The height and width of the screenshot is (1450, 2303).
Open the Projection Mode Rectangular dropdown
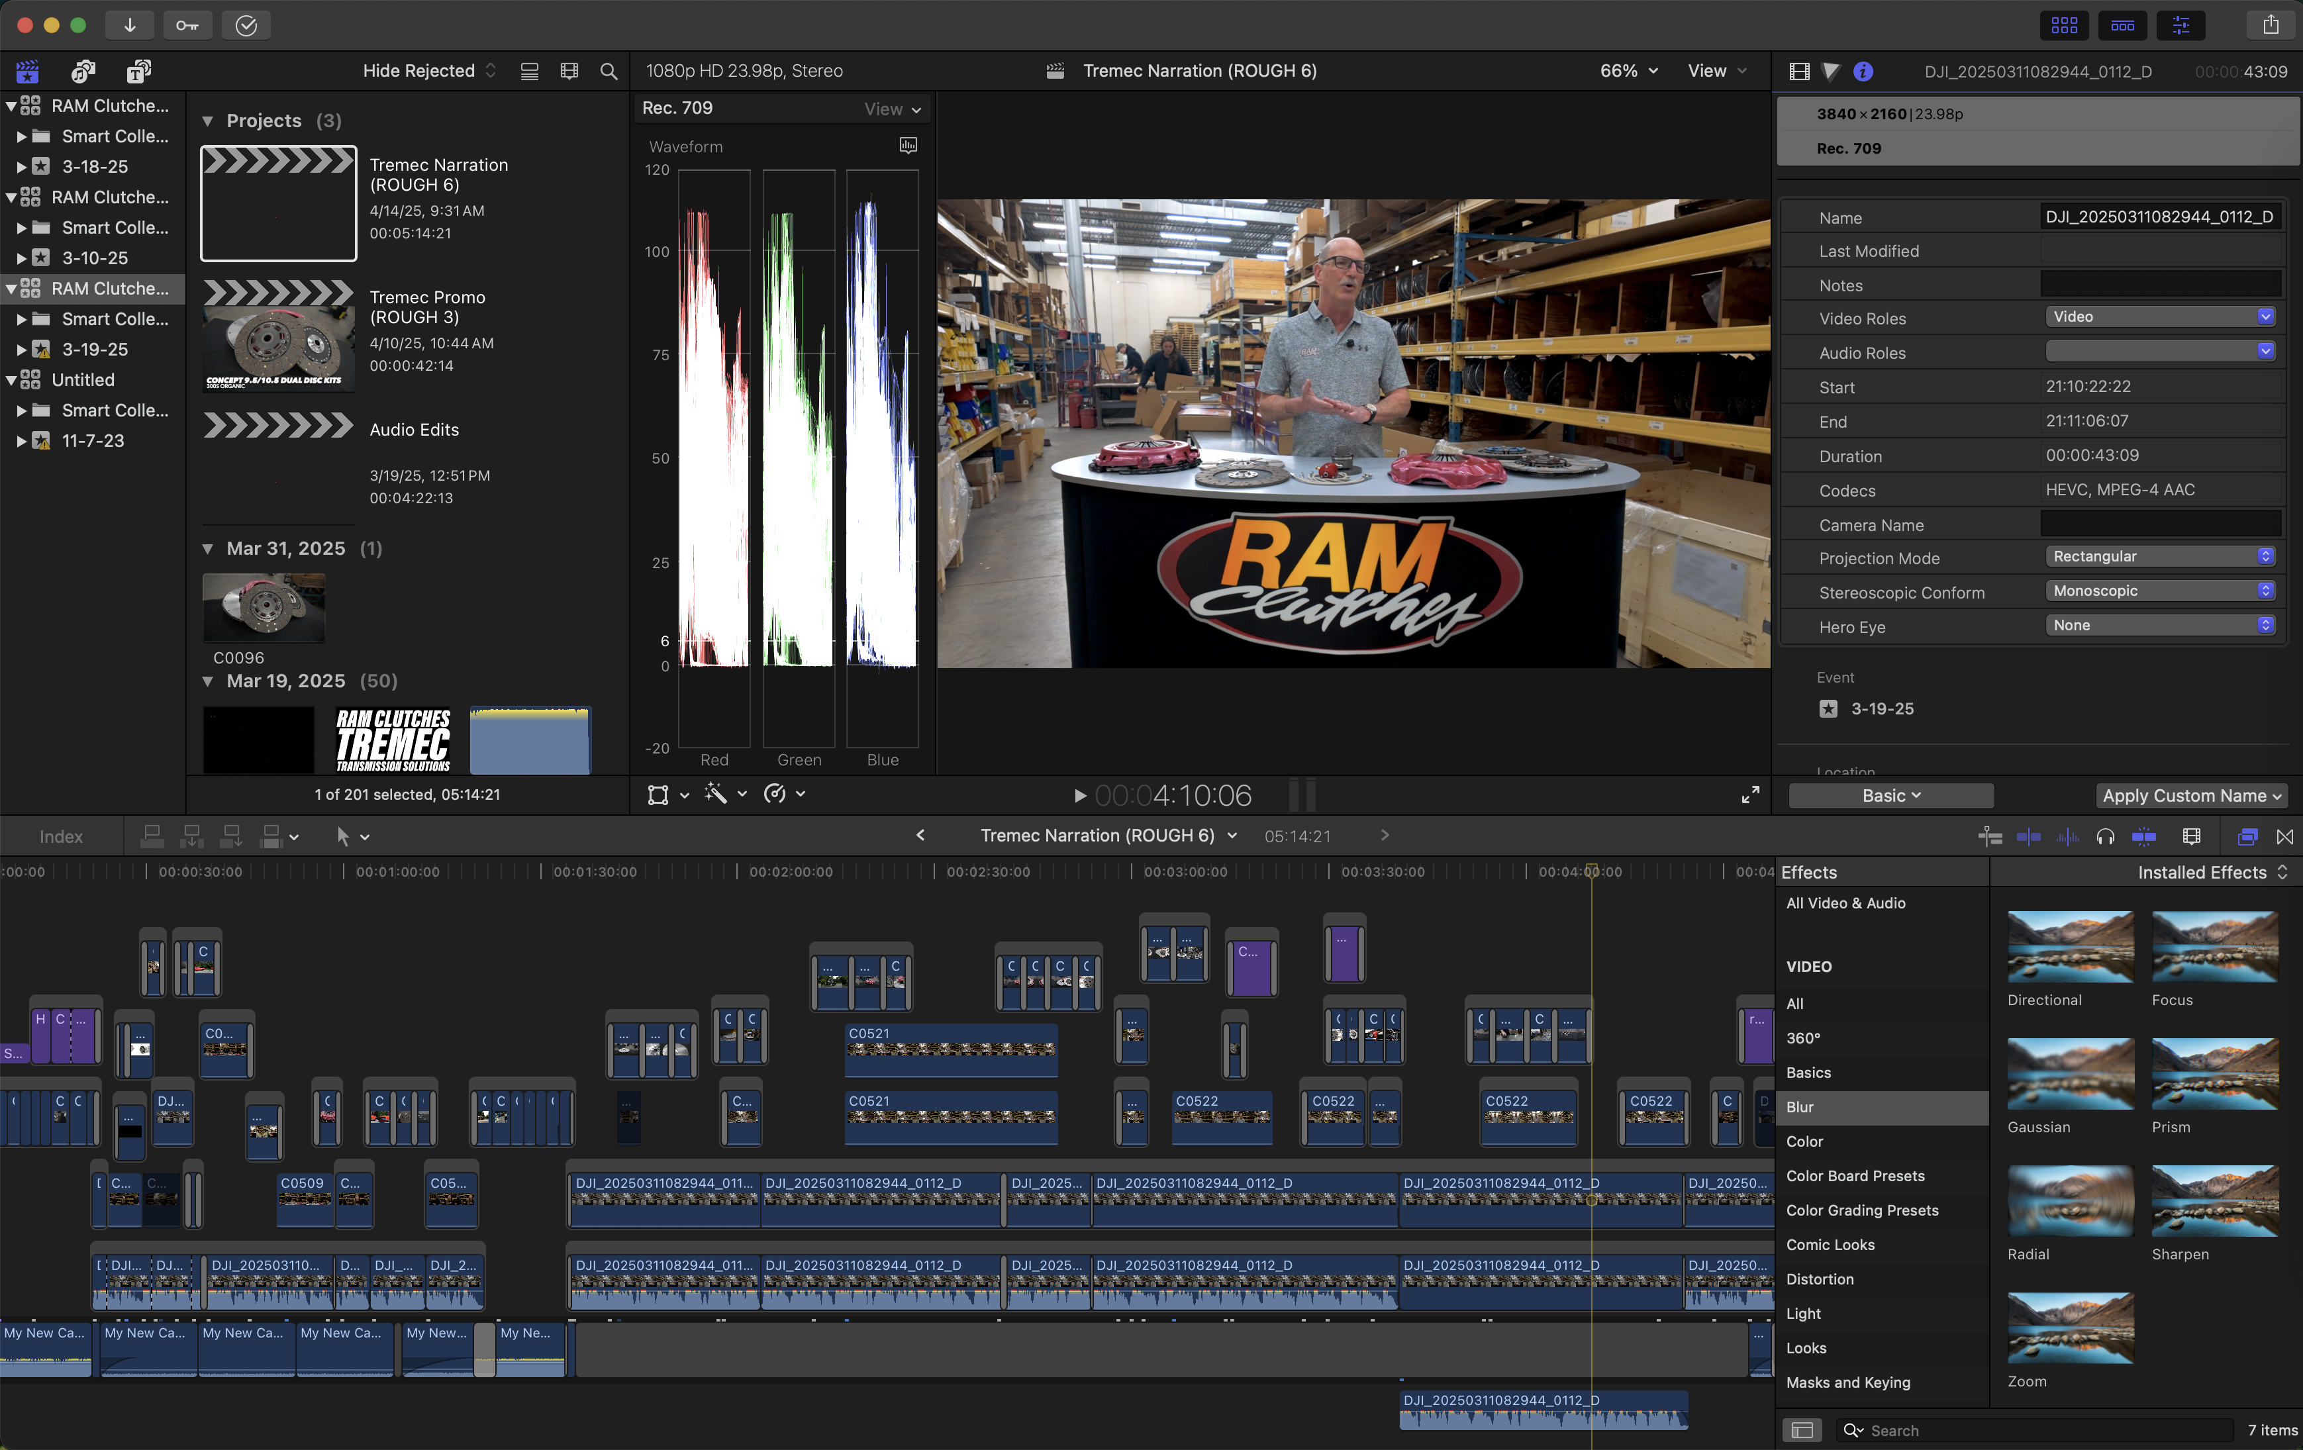click(2159, 557)
